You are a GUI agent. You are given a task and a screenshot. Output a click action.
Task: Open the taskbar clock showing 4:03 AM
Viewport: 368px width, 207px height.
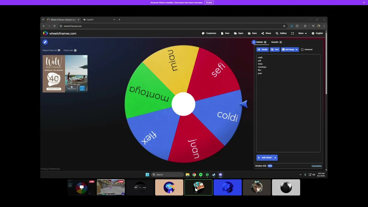click(x=321, y=175)
